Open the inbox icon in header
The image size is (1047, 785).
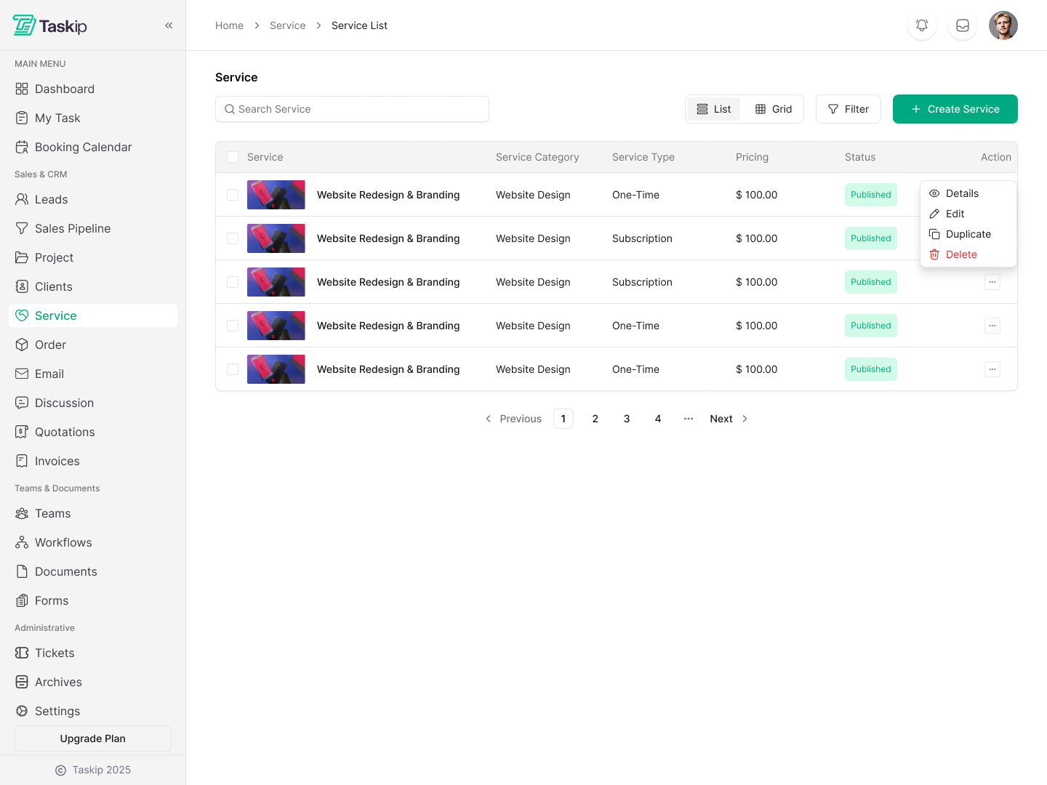(x=963, y=25)
